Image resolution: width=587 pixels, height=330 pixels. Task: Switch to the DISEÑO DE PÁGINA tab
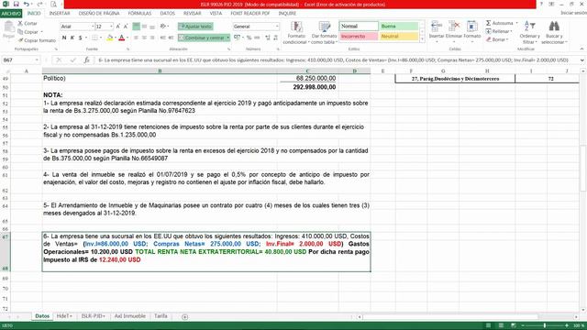coord(99,14)
